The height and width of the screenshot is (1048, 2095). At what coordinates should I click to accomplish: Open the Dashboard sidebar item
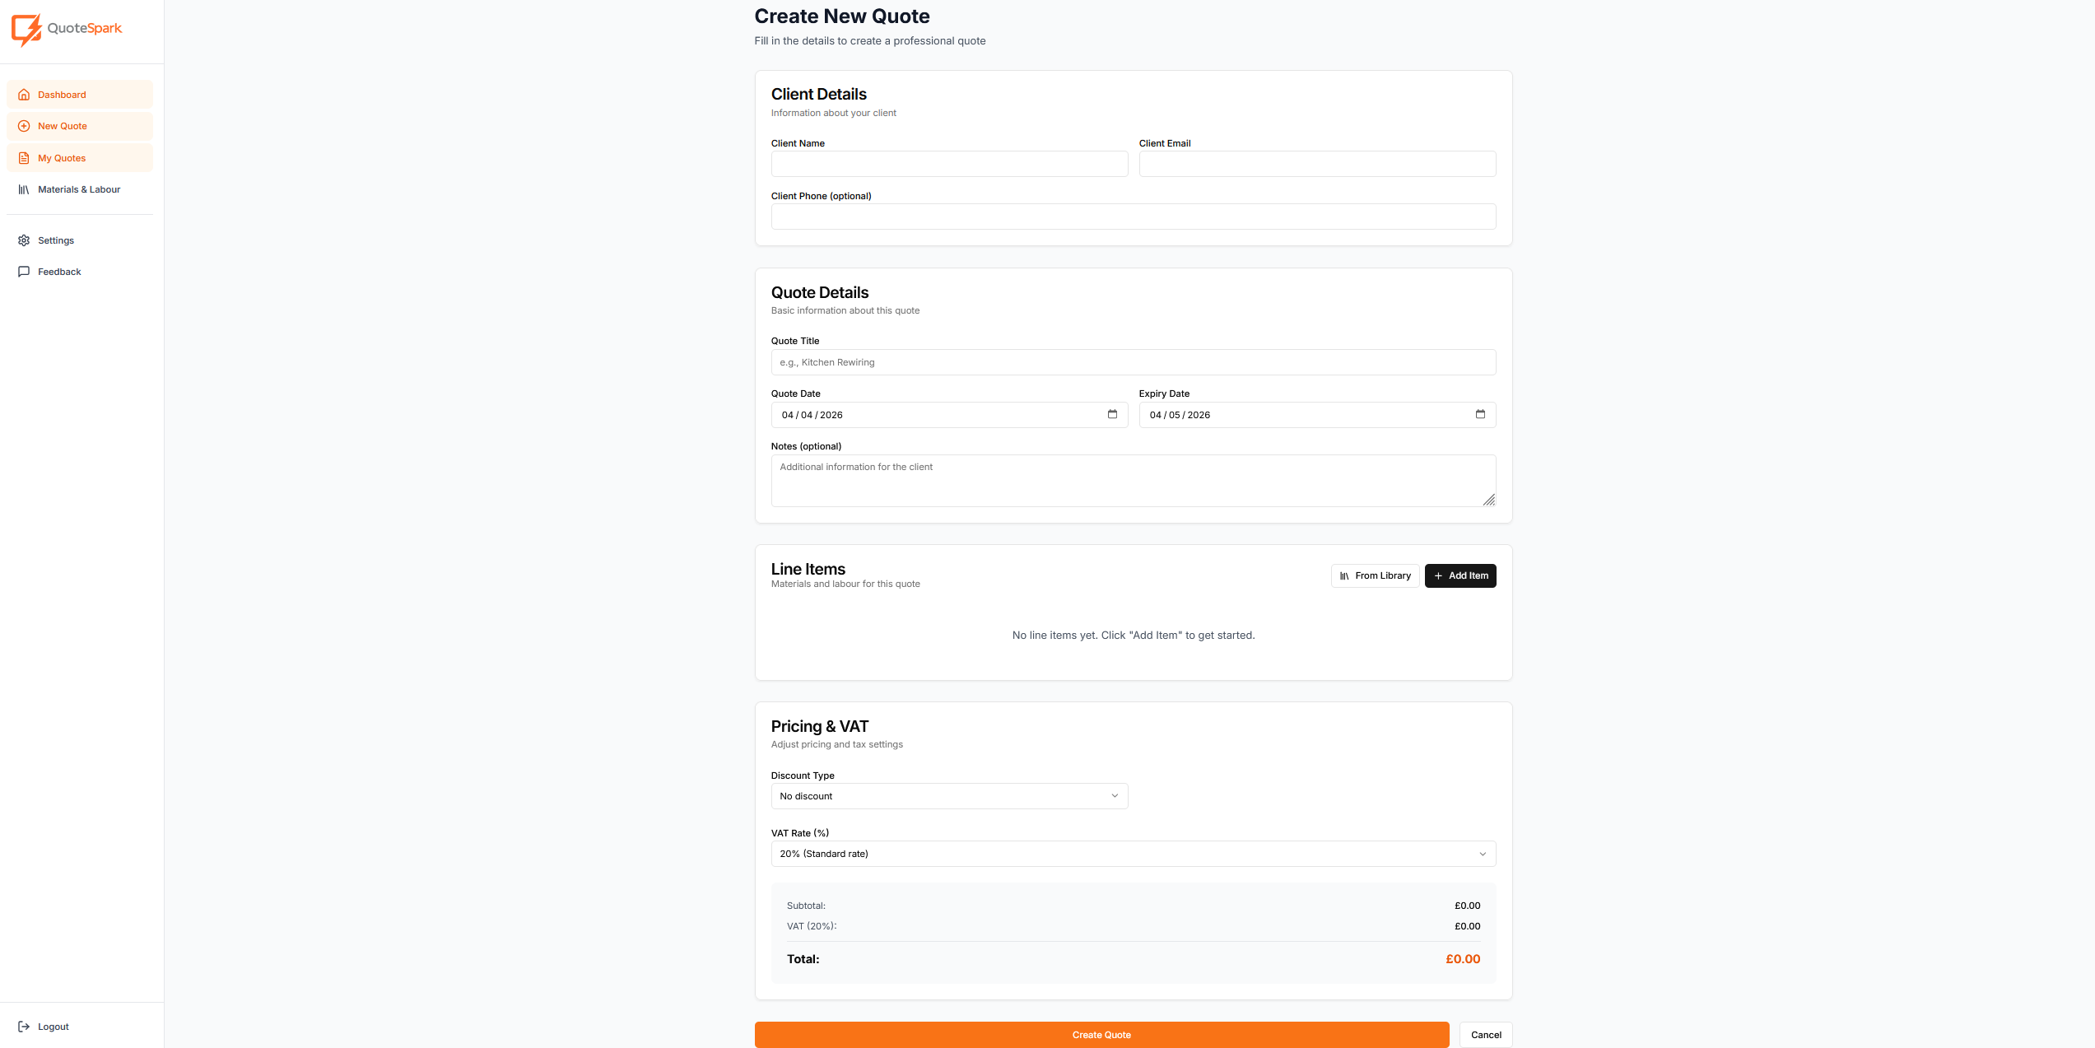point(79,95)
